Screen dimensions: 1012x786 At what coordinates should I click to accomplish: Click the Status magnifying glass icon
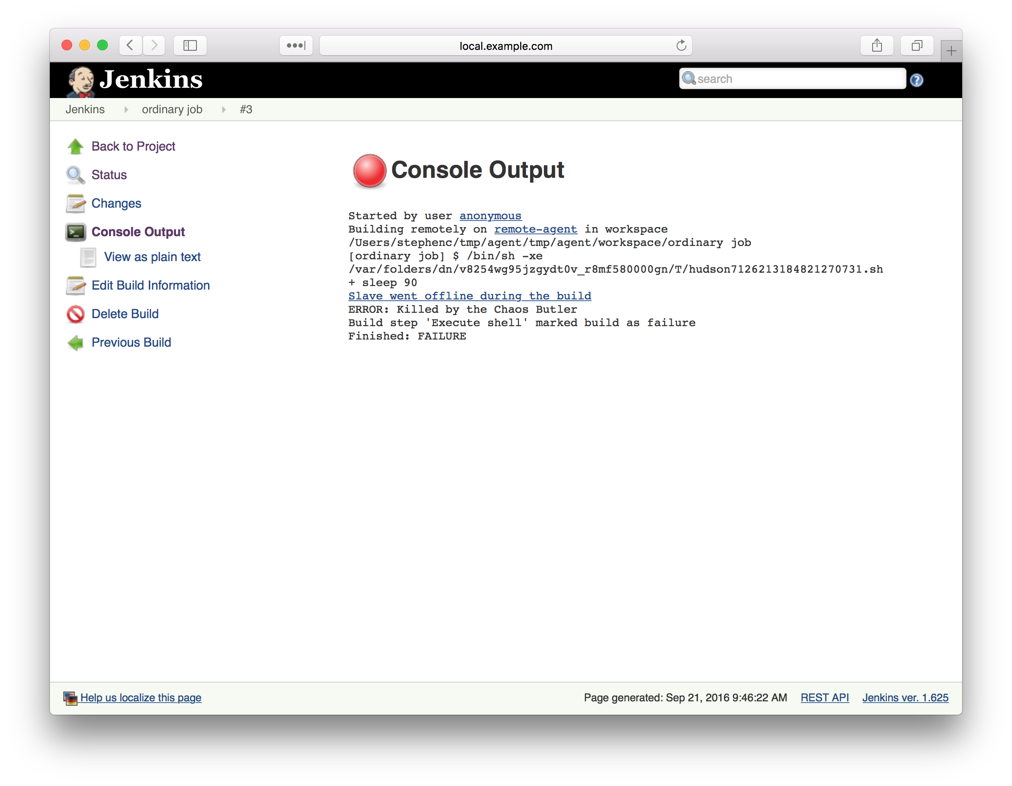[x=75, y=175]
